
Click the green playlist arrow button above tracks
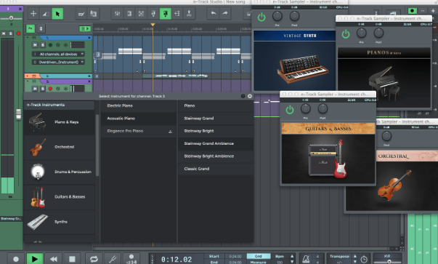[85, 28]
